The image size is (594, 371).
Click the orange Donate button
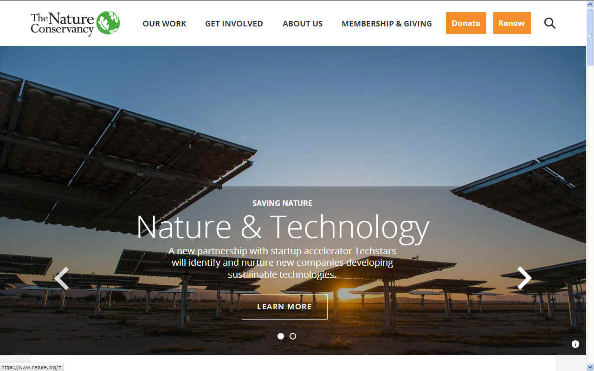pos(466,23)
